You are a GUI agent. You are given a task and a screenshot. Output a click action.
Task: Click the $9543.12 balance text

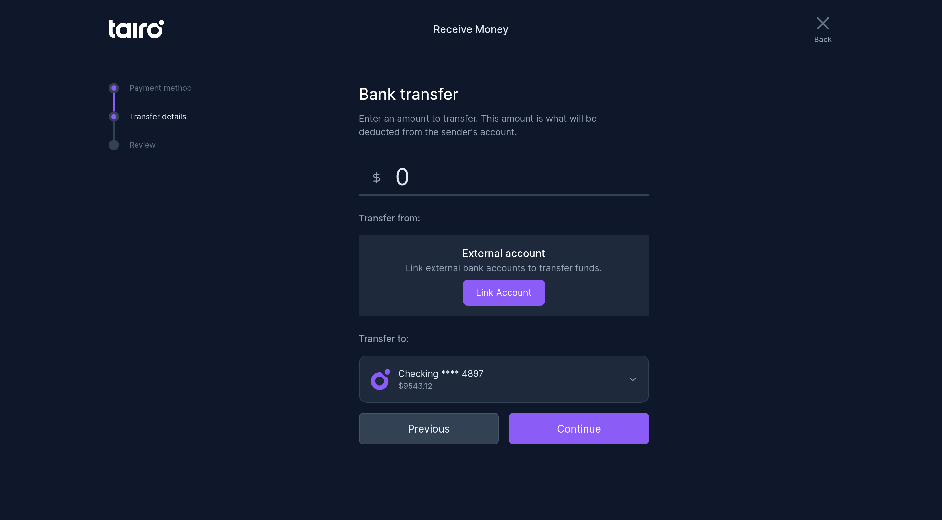click(415, 386)
